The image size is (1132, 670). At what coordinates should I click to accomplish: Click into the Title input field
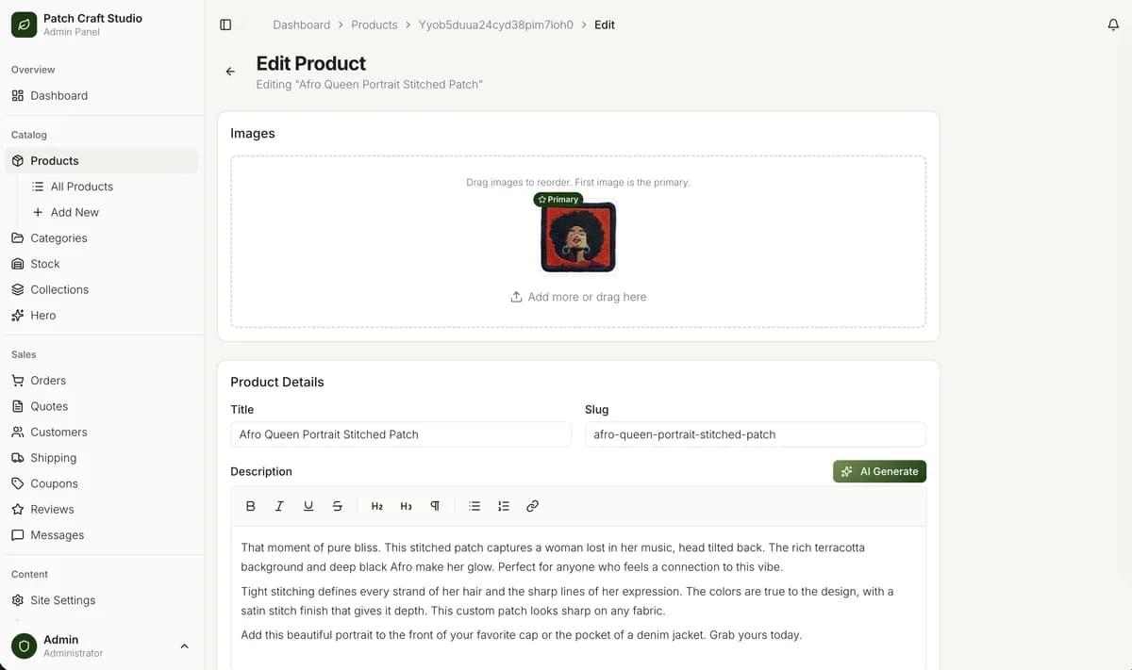click(x=401, y=434)
